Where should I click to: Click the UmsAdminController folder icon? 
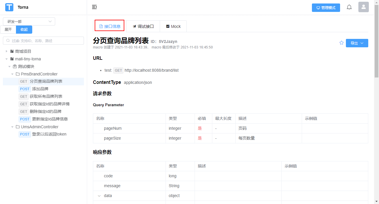pyautogui.click(x=18, y=127)
